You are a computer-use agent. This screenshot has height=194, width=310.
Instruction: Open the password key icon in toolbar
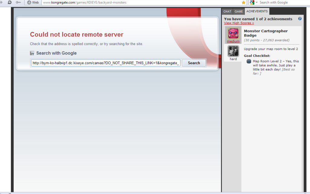[x=18, y=2]
